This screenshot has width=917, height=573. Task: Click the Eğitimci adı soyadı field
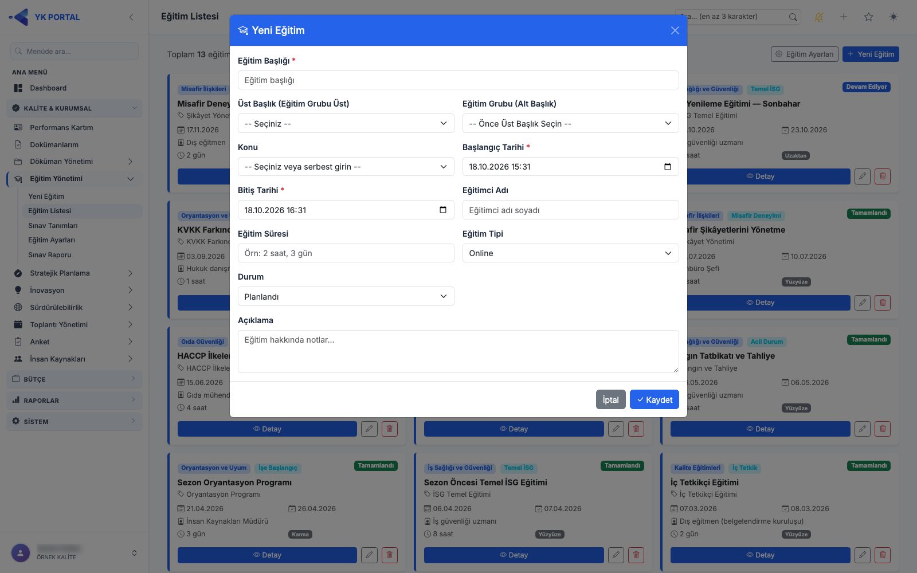coord(570,210)
